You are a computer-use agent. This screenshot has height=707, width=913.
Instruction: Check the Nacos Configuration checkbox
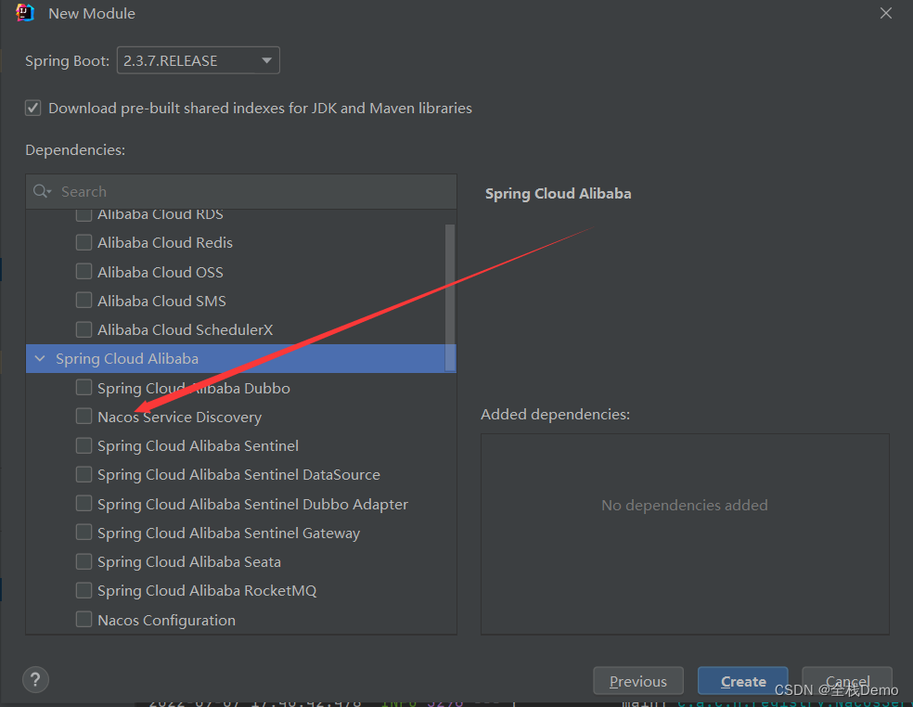(x=84, y=619)
